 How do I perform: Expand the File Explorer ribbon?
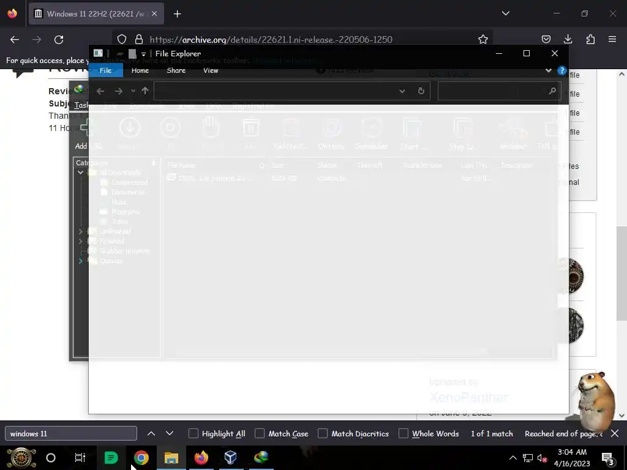pyautogui.click(x=548, y=71)
